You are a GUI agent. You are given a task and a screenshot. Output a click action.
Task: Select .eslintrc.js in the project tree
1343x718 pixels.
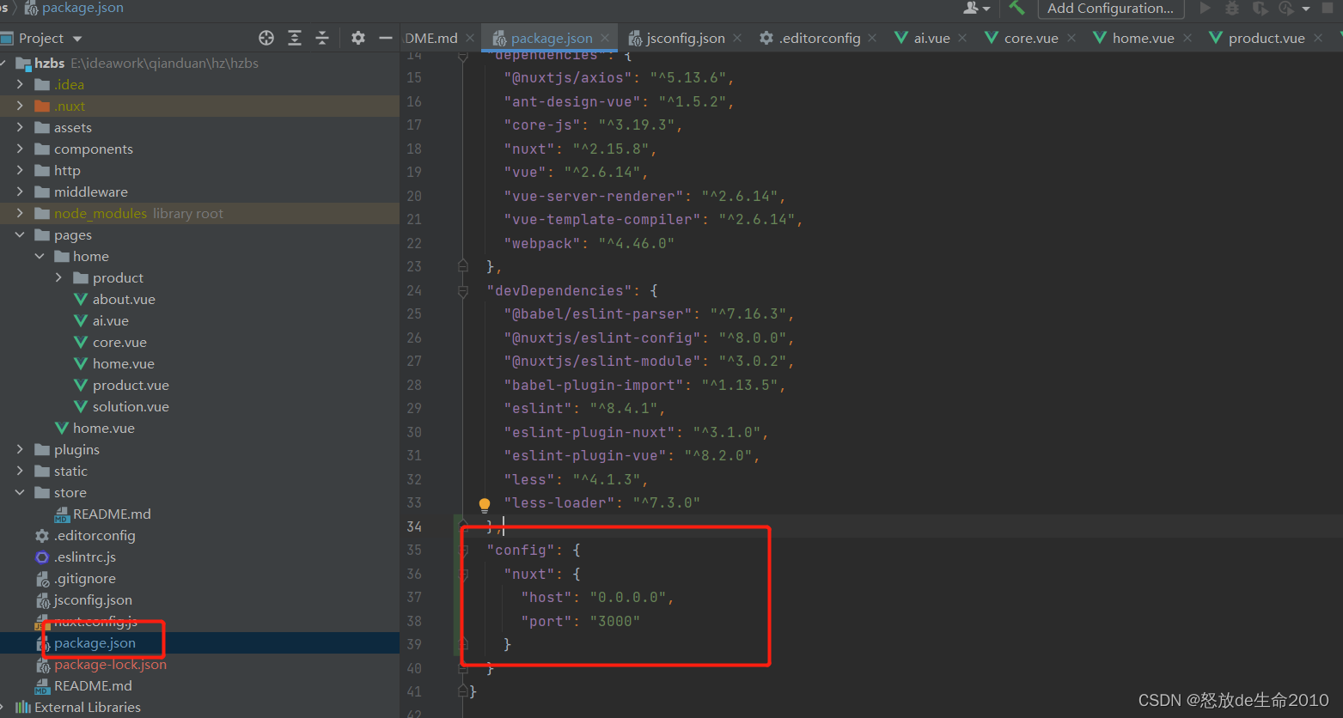click(x=84, y=557)
